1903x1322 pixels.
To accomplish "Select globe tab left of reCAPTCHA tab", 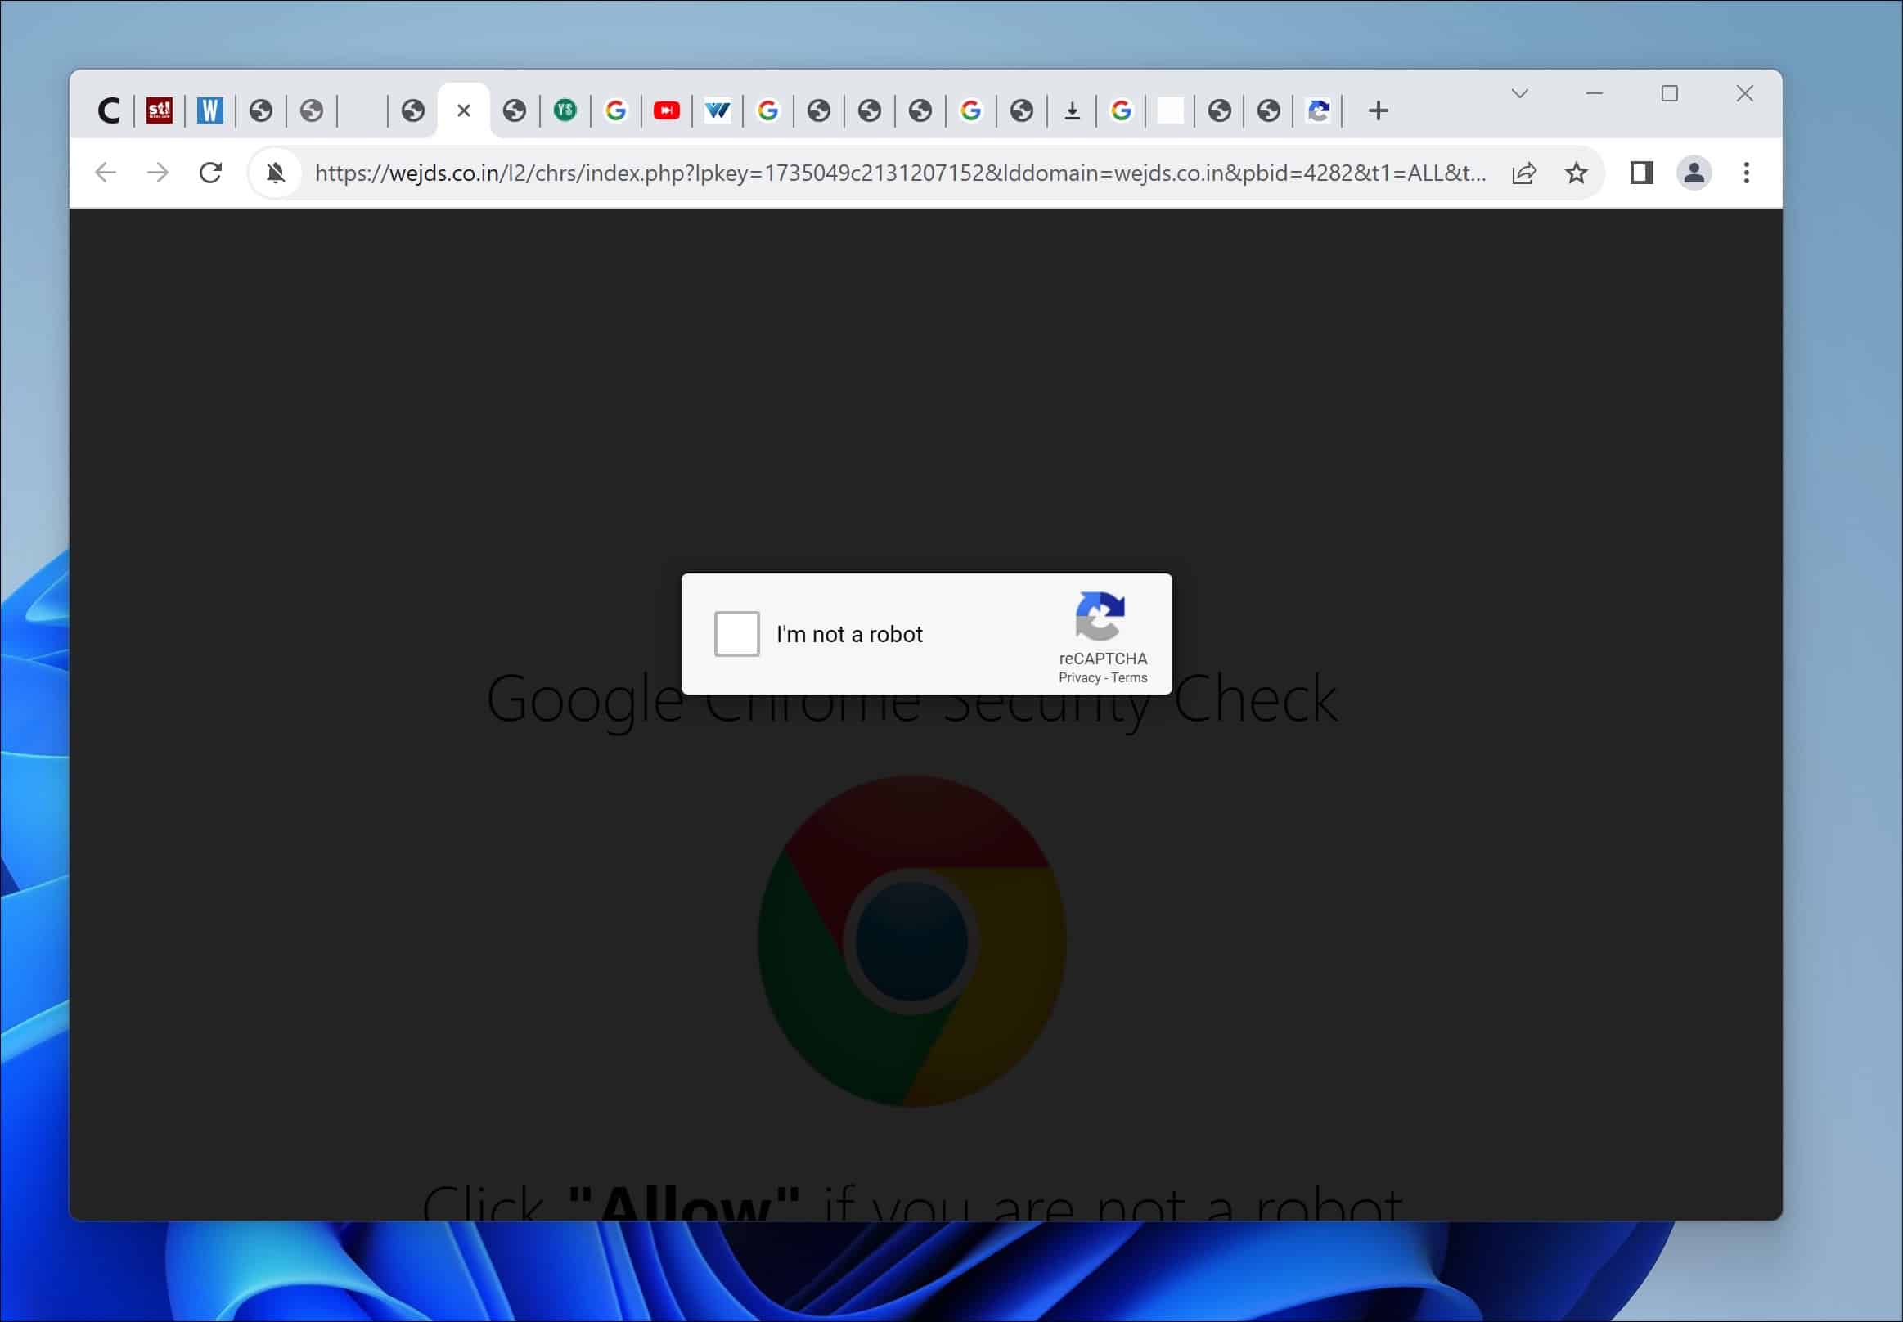I will click(1268, 110).
